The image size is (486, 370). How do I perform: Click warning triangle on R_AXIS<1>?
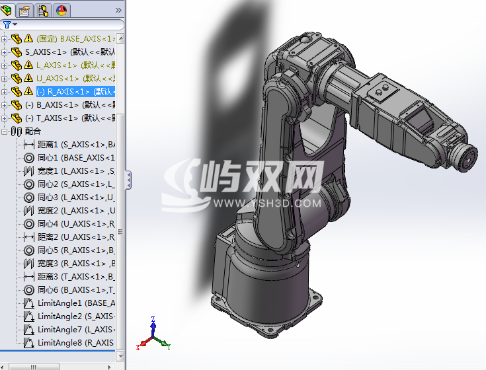click(x=28, y=91)
